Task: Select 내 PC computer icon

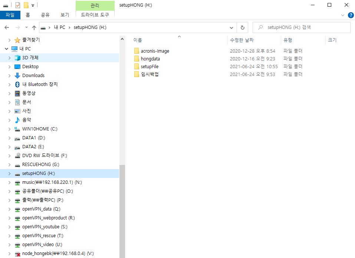Action: (14, 49)
